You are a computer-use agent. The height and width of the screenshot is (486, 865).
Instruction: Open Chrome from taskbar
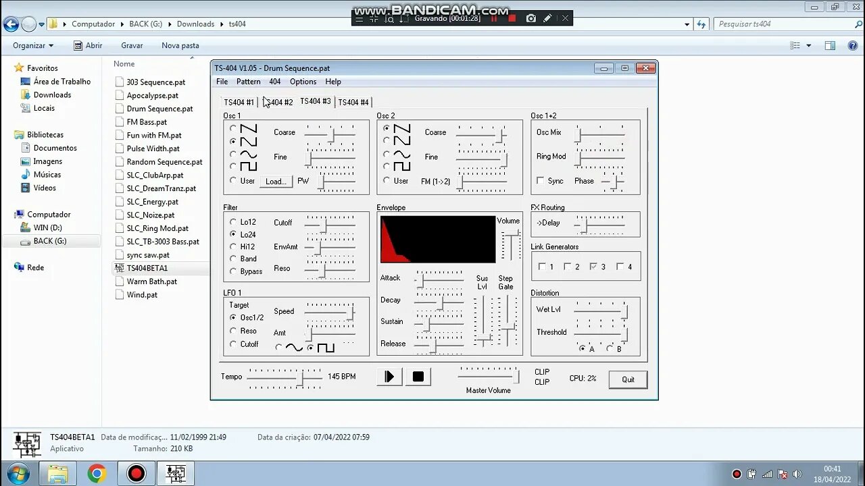(97, 474)
